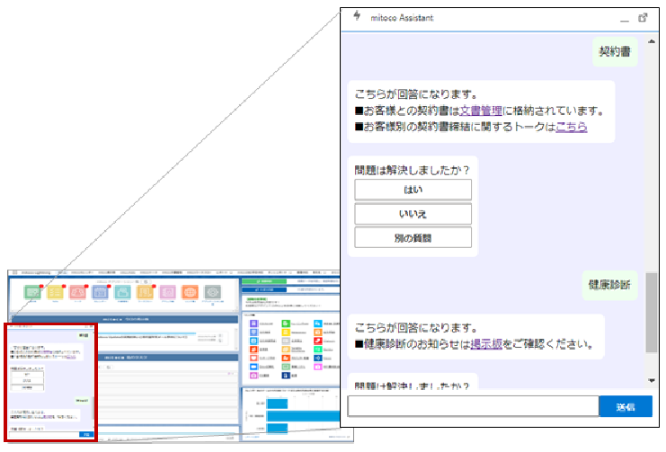This screenshot has width=666, height=452.
Task: Open the app launcher grid icon in dashboard
Action: coord(15,273)
